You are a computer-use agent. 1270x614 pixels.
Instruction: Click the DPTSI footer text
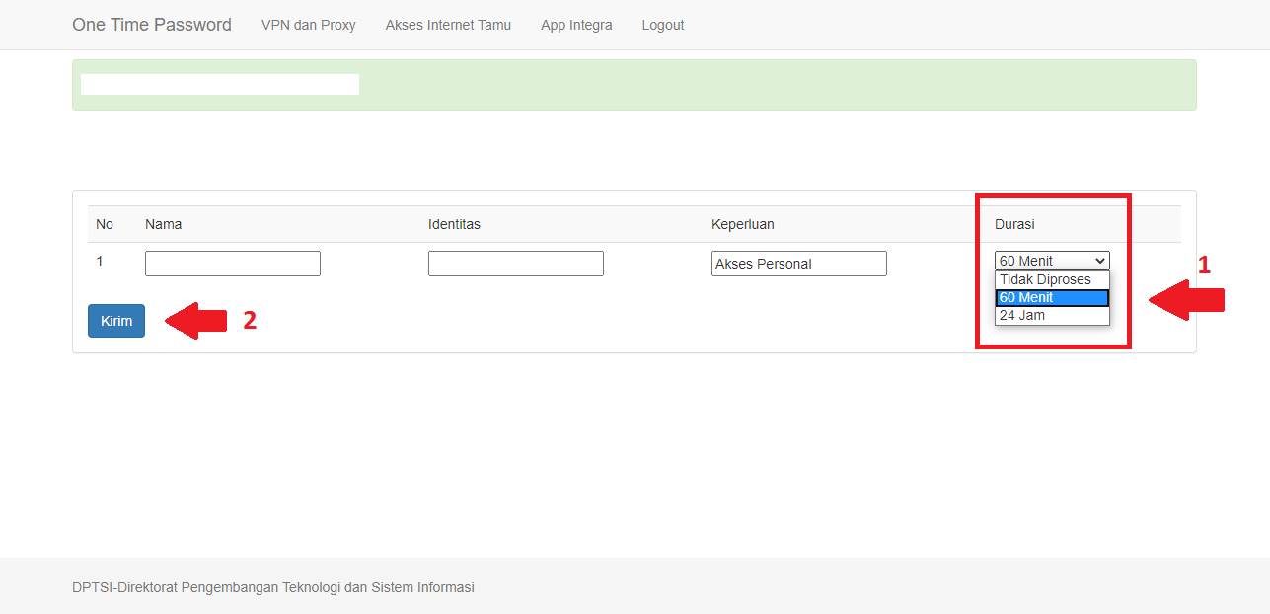tap(273, 587)
